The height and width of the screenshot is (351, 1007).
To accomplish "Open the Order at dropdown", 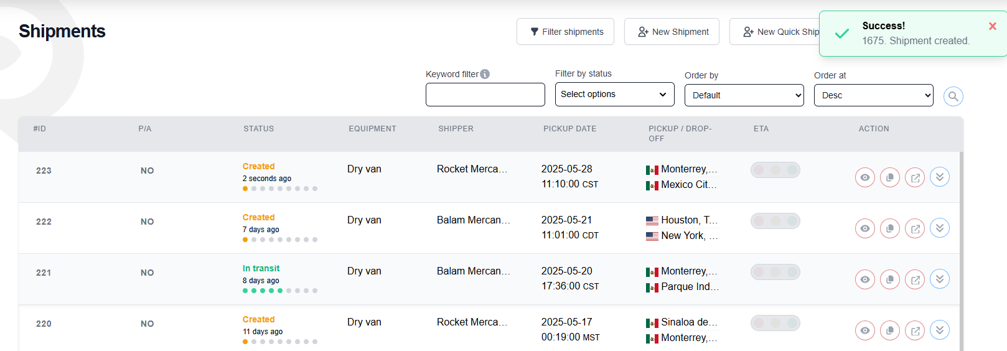I will coord(874,95).
